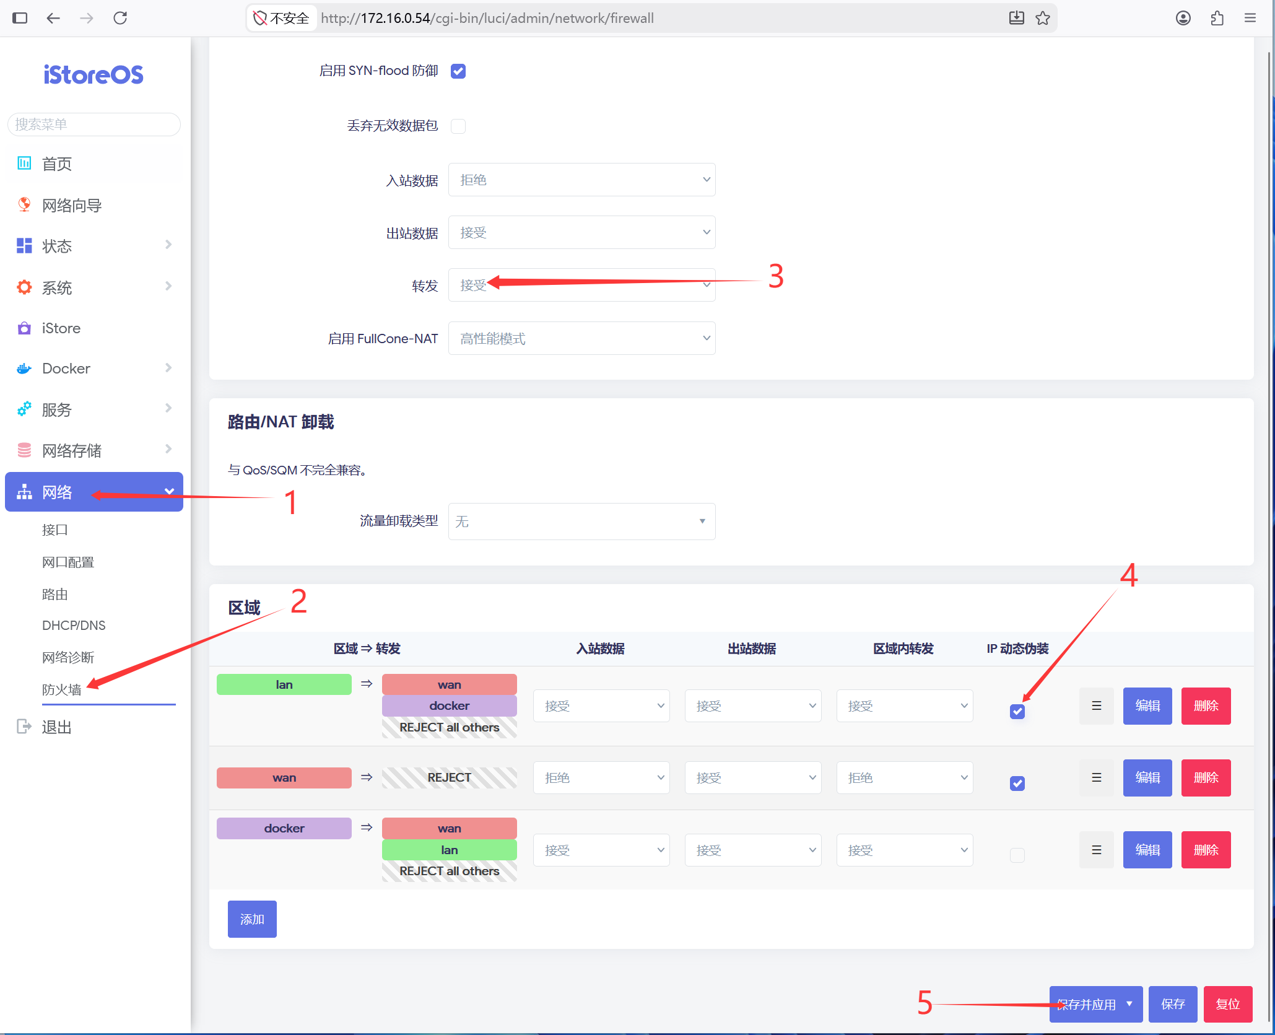
Task: Click the browser back arrow
Action: tap(53, 18)
